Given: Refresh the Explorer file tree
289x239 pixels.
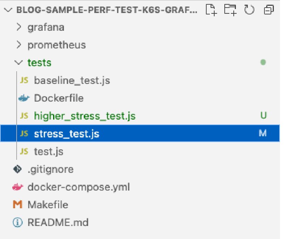Looking at the screenshot, I should click(x=249, y=10).
